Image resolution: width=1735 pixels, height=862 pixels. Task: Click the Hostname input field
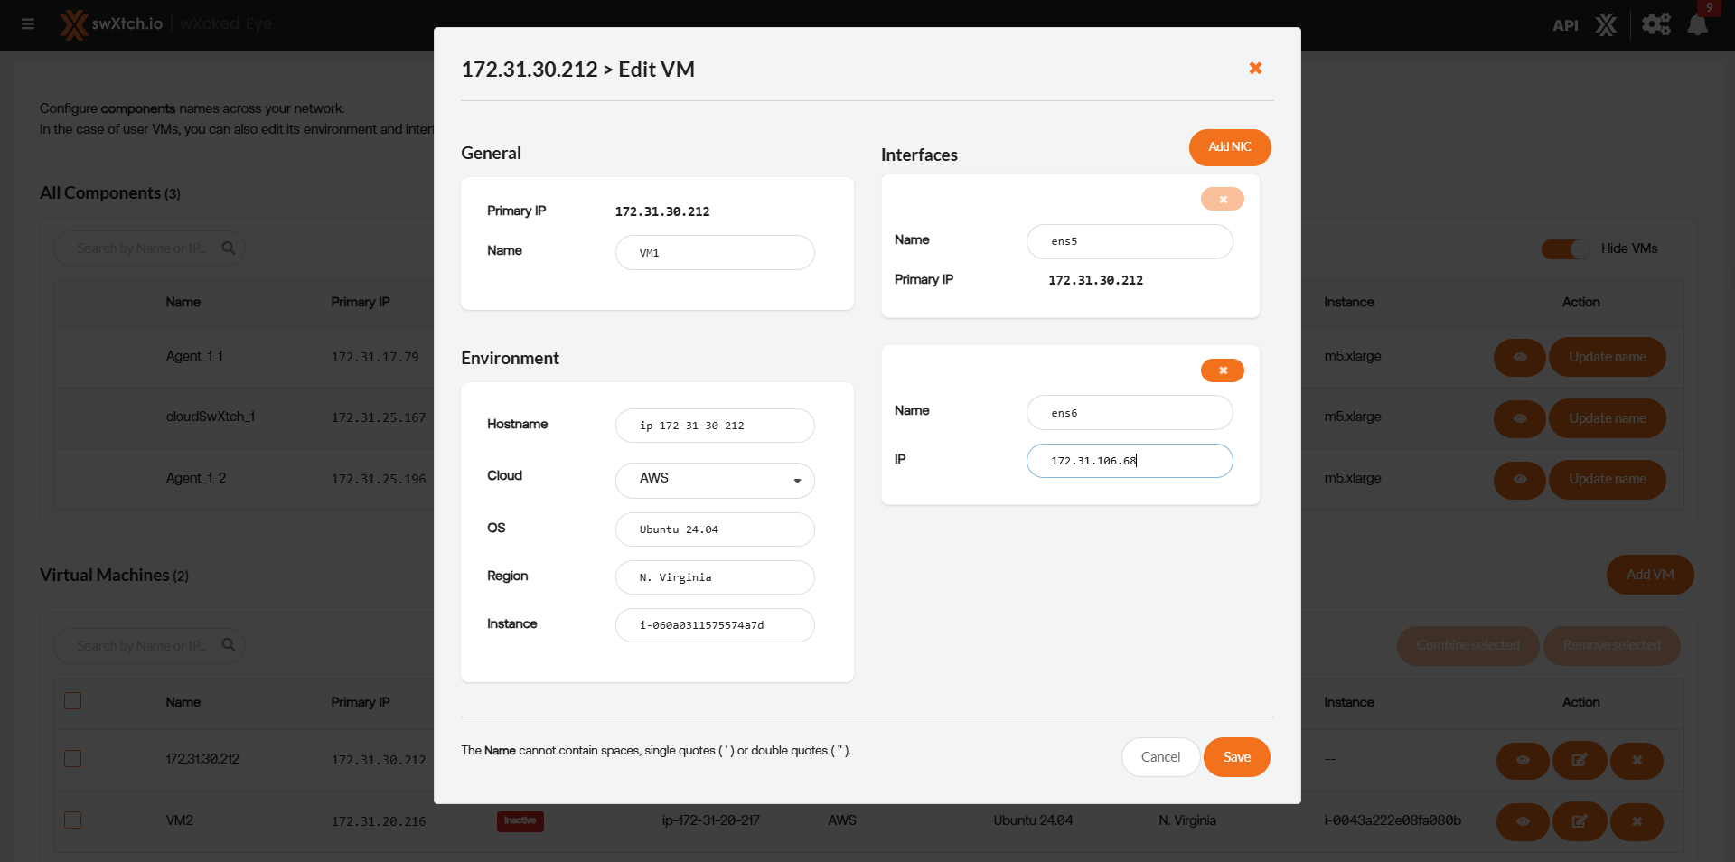point(715,426)
